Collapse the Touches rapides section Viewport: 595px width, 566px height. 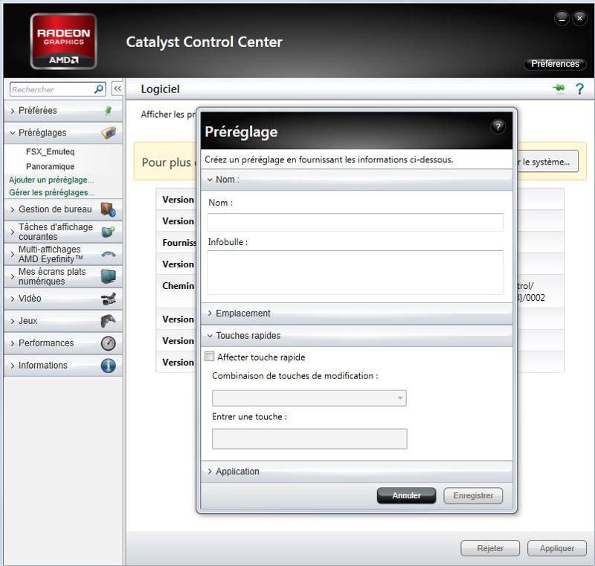click(357, 336)
